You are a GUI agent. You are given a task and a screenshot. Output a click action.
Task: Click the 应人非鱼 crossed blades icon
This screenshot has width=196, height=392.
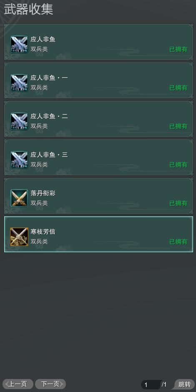click(19, 44)
